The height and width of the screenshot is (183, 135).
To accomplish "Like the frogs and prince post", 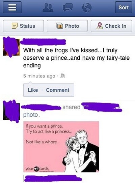I will point(33,90).
